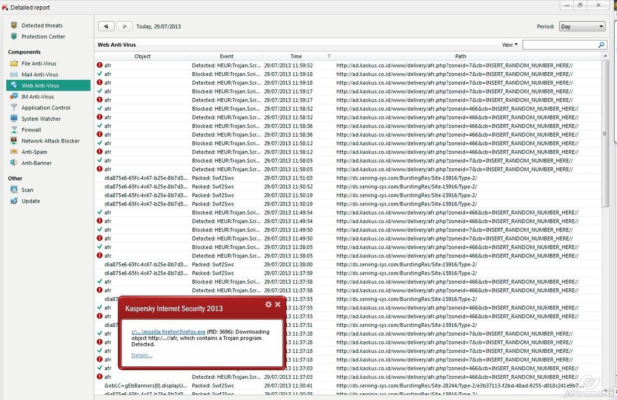Sort by Object column header
Image resolution: width=617 pixels, height=400 pixels.
coord(143,56)
